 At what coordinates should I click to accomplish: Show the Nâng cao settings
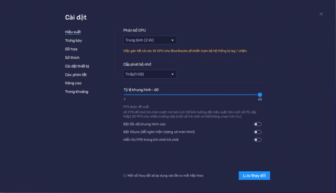[x=73, y=83]
